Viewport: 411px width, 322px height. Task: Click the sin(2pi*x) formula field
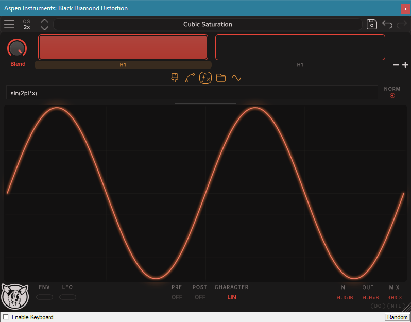192,92
